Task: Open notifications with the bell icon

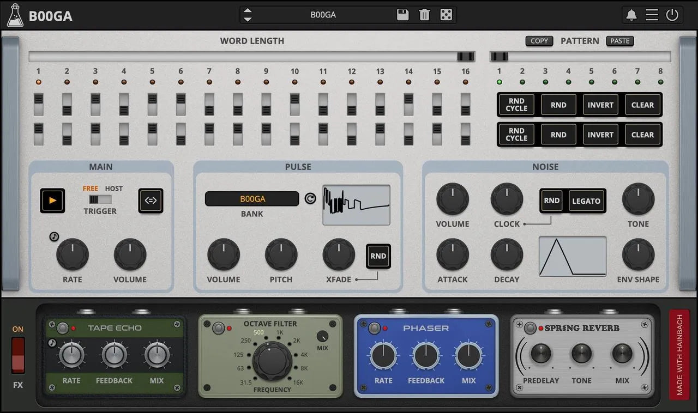Action: point(631,15)
